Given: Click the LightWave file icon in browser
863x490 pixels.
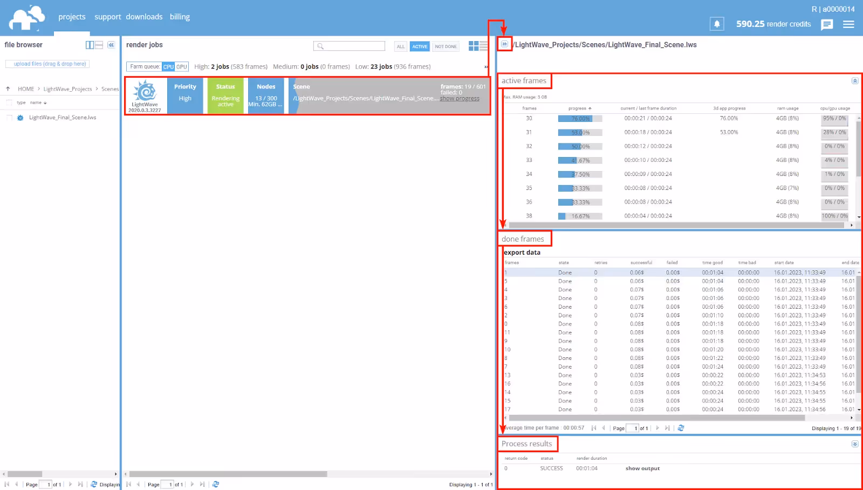Looking at the screenshot, I should coord(20,118).
